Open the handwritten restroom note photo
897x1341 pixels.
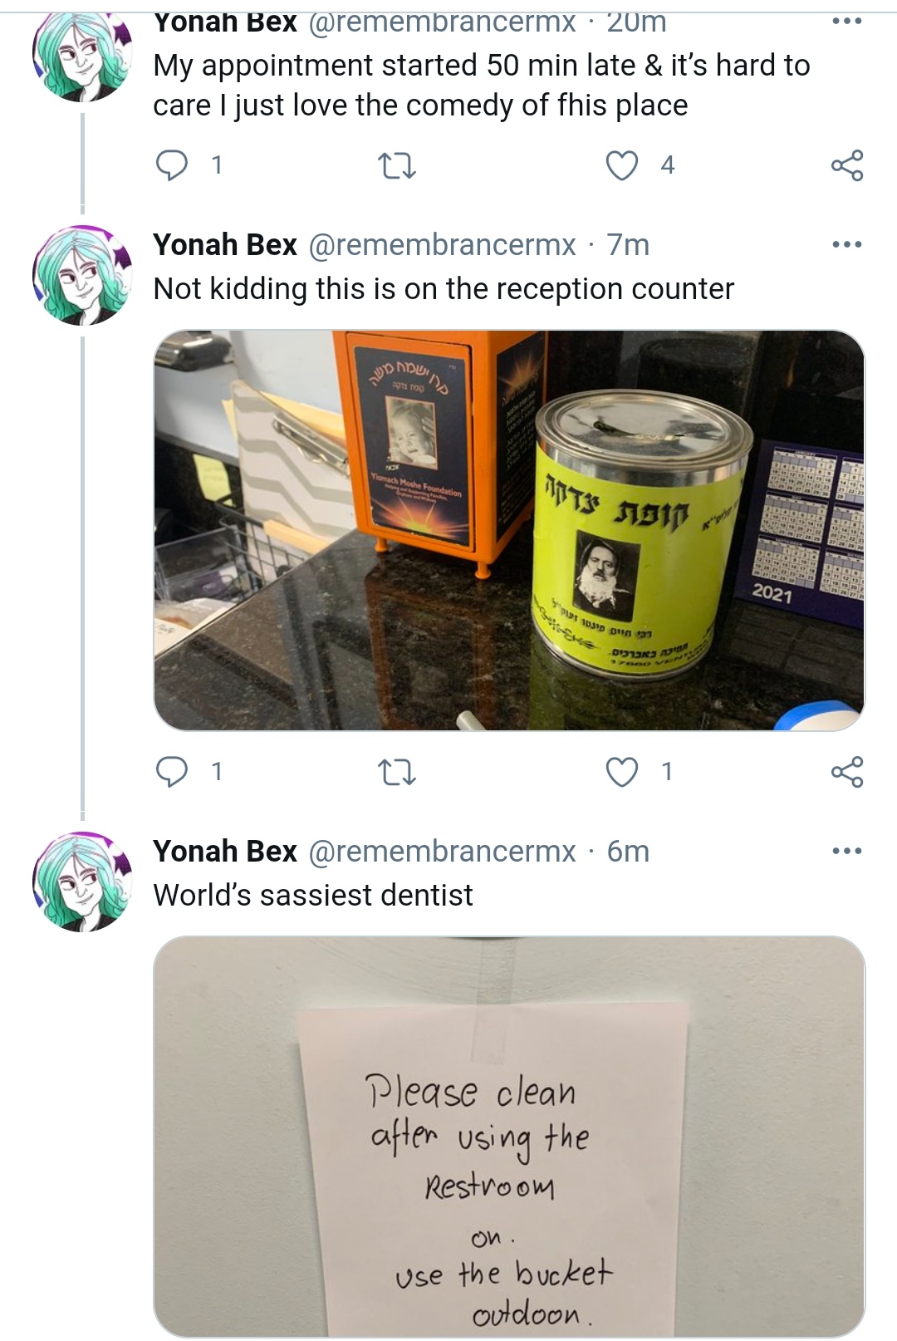point(509,1137)
